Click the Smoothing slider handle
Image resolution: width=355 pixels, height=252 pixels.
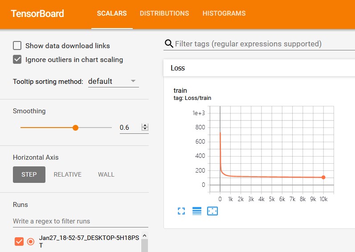(75, 128)
